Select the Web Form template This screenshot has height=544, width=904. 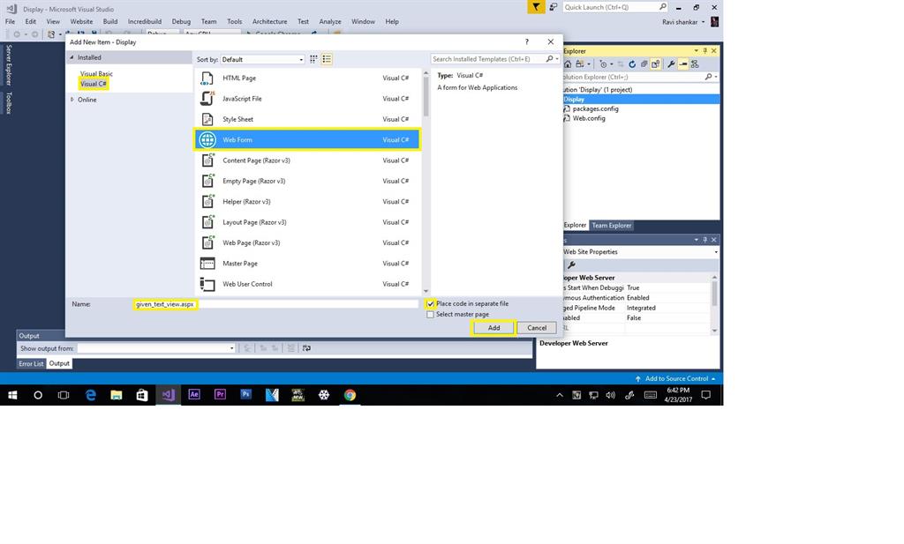pos(307,140)
